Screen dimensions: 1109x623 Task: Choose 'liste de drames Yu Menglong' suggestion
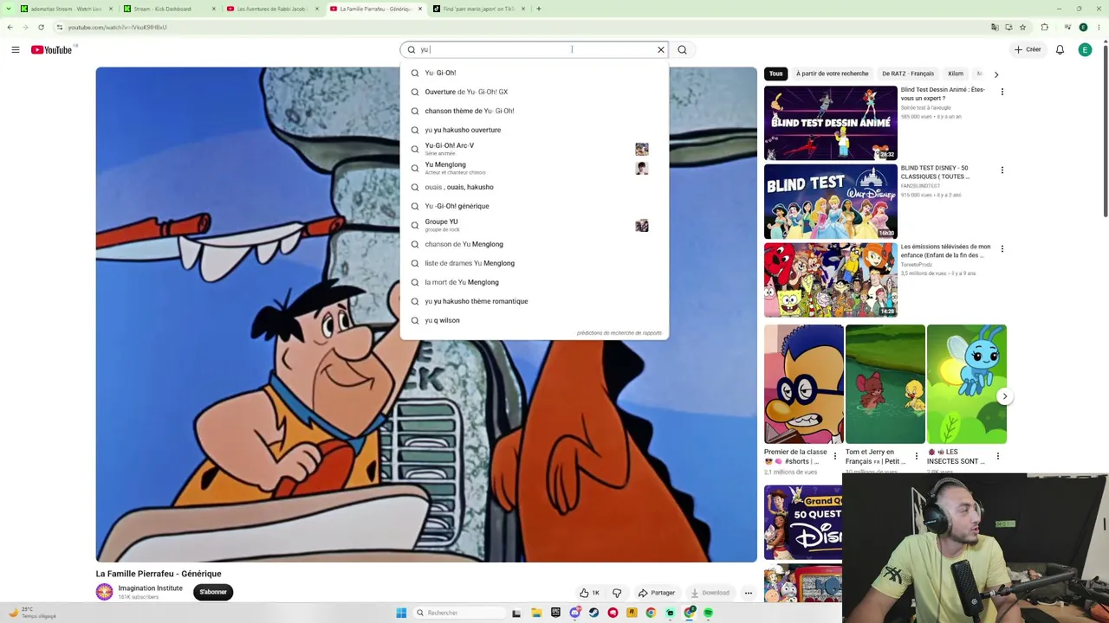click(535, 263)
